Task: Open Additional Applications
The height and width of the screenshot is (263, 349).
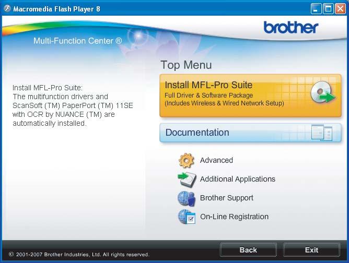Action: (x=238, y=179)
